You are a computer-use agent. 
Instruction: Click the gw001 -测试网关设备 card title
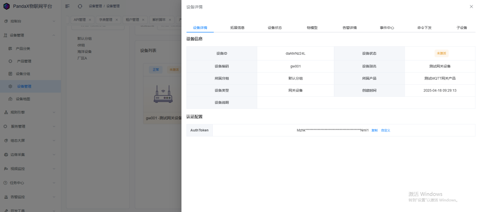click(164, 118)
